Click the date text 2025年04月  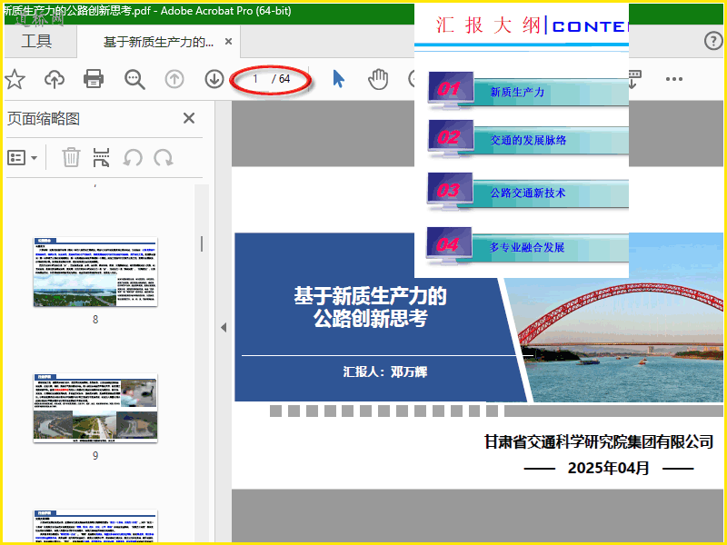pos(608,468)
